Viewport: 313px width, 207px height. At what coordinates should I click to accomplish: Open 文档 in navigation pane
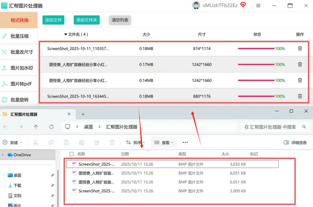point(15,196)
